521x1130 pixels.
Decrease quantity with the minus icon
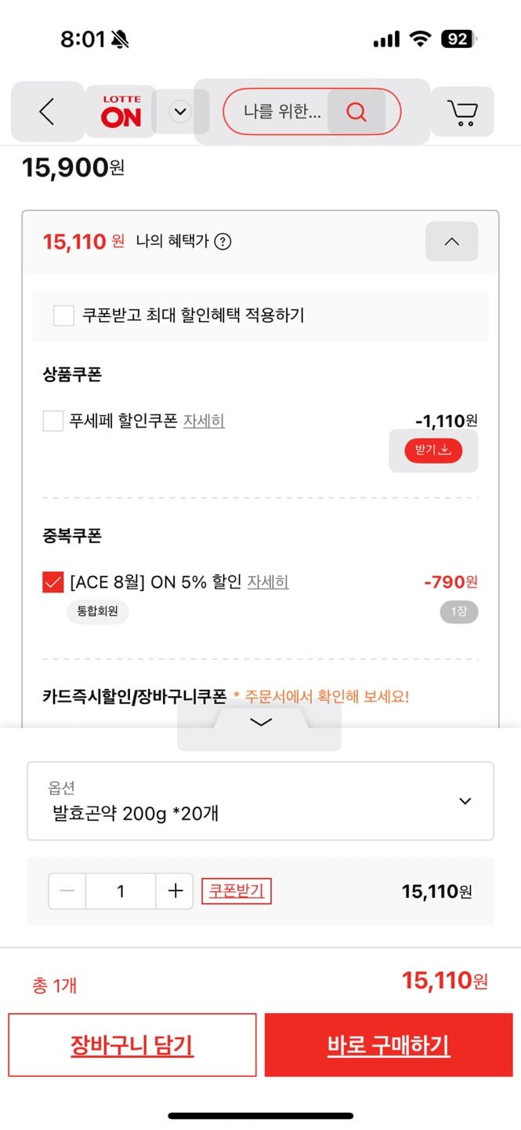coord(67,891)
